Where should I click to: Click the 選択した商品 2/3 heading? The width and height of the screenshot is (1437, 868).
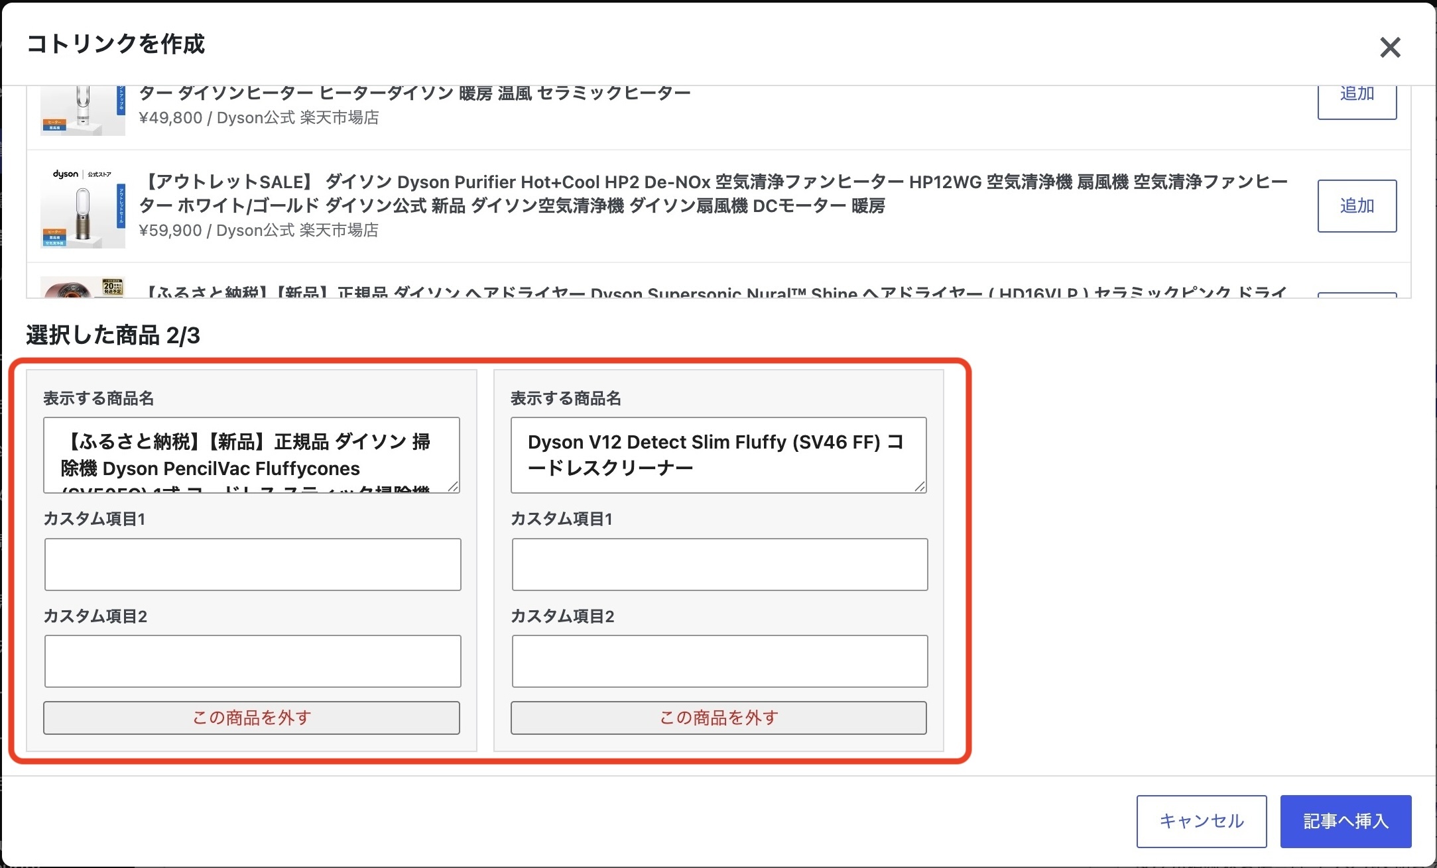[x=113, y=335]
